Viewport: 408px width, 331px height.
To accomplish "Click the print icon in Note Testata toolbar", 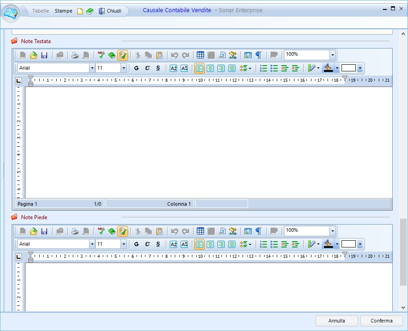I will (75, 55).
